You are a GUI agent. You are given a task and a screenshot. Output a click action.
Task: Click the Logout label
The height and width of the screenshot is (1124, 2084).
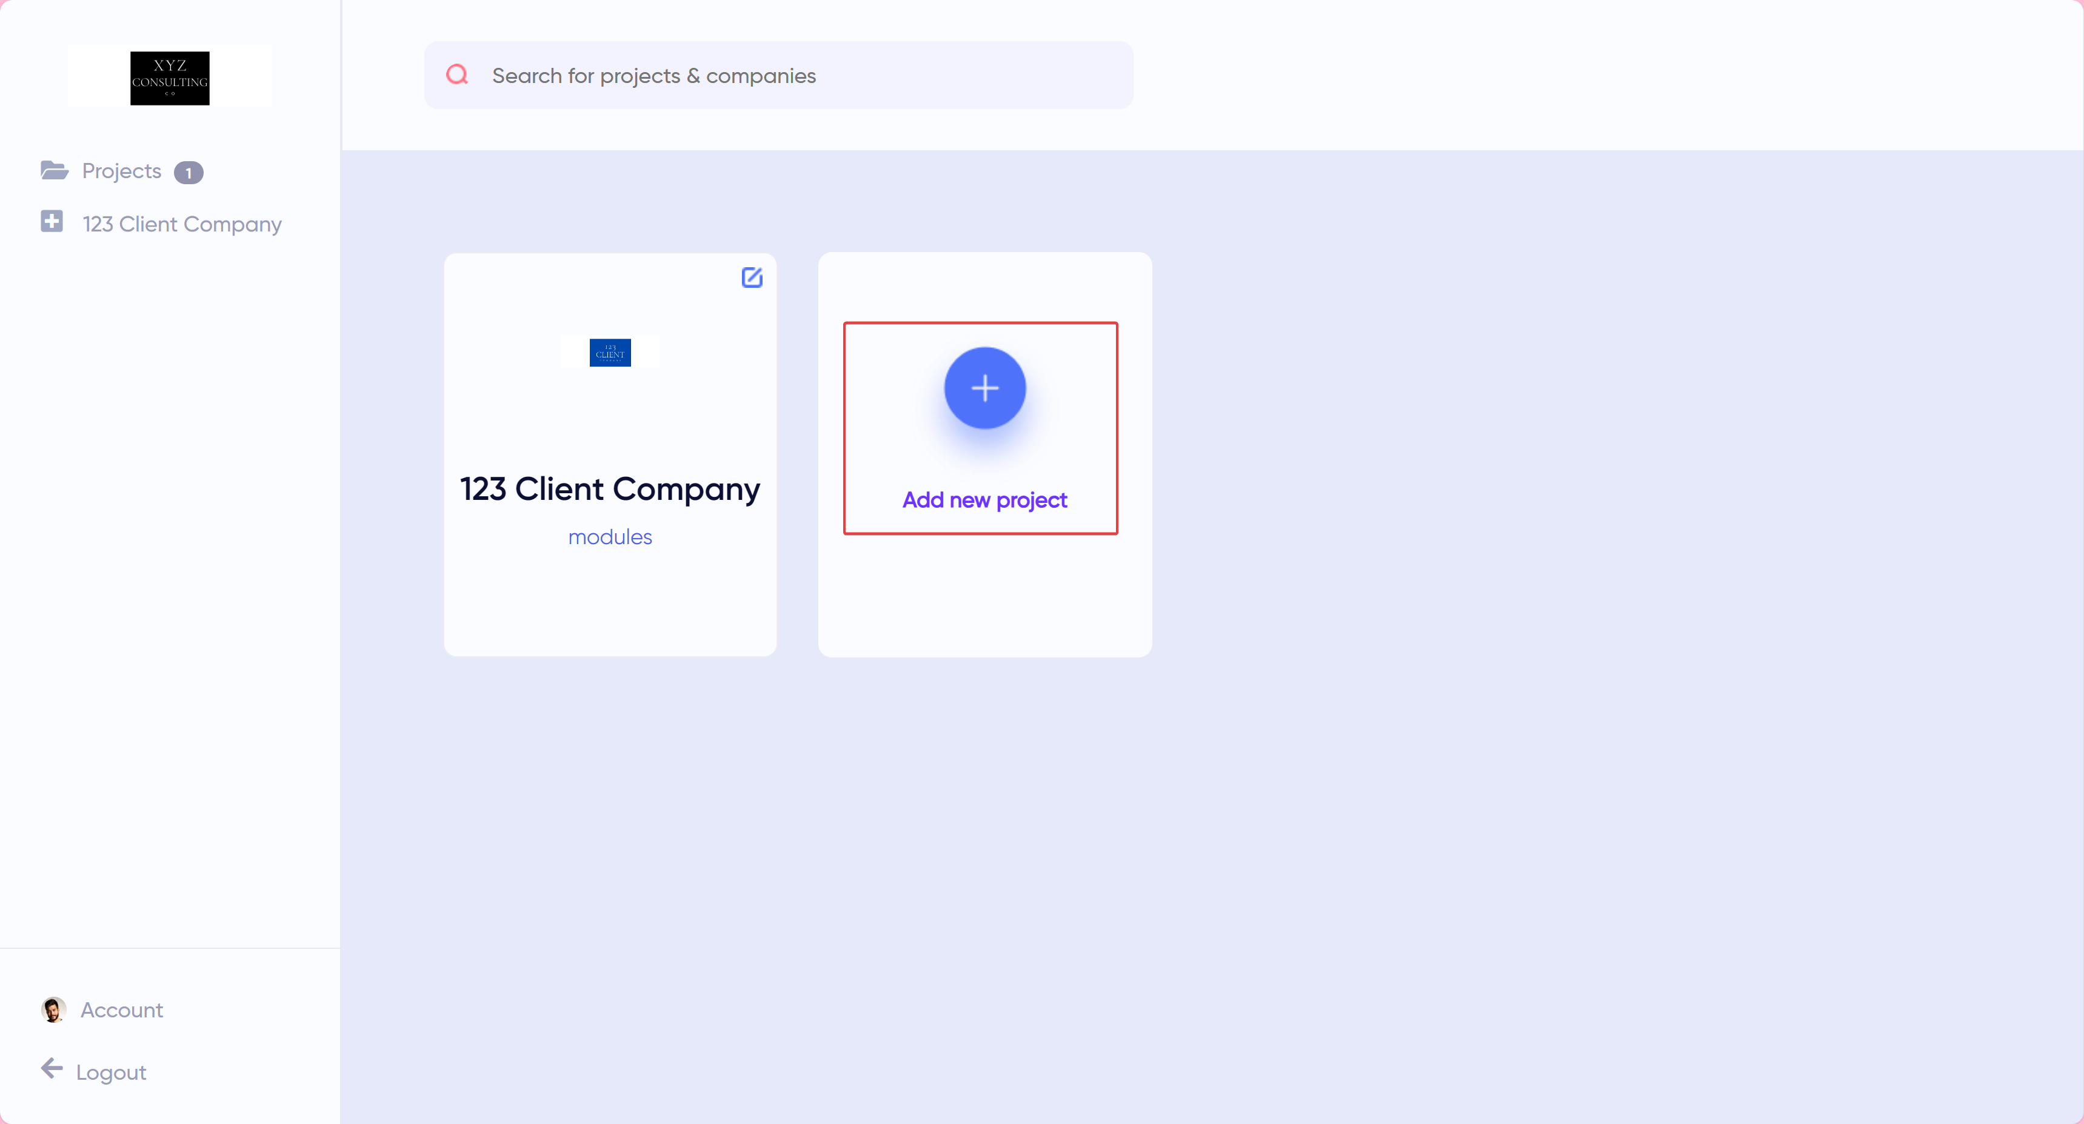111,1072
